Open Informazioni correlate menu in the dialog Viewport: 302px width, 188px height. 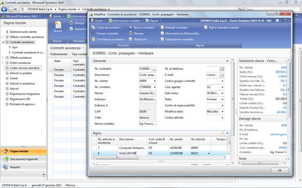(126, 21)
